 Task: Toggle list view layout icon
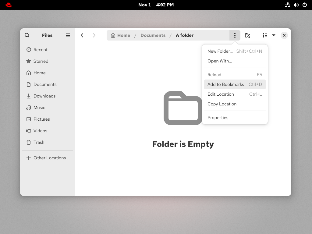tap(265, 35)
